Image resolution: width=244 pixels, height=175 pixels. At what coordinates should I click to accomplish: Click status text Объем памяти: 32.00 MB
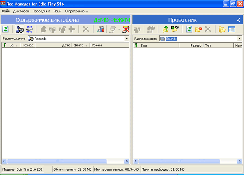click(72, 169)
